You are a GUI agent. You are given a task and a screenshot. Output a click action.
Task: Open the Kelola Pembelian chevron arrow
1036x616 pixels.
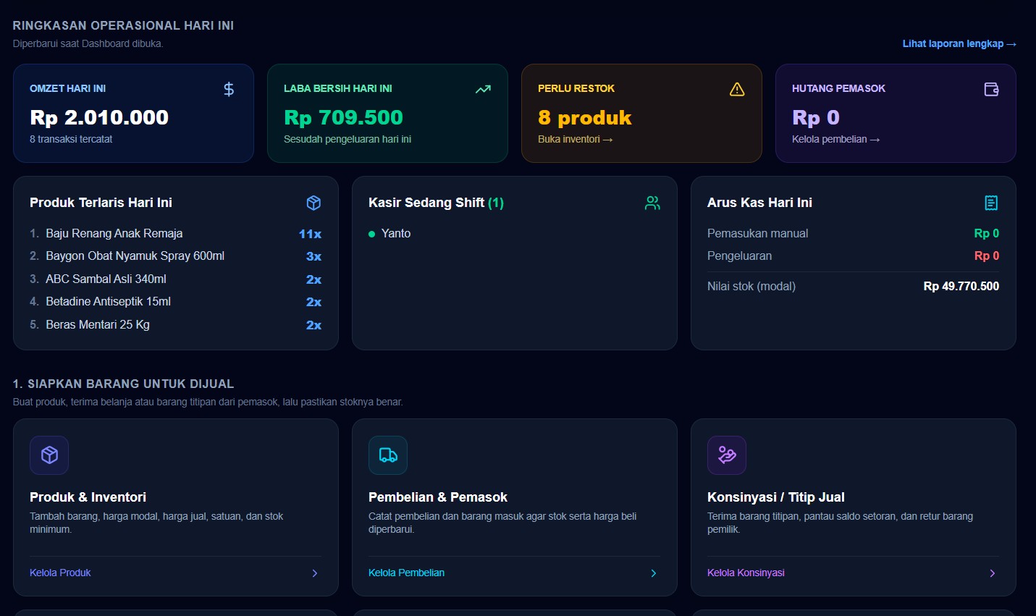pos(654,573)
